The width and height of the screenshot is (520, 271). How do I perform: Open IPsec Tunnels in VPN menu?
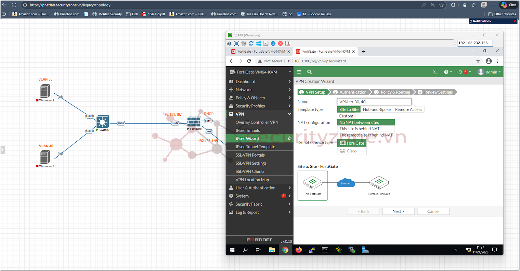(248, 130)
